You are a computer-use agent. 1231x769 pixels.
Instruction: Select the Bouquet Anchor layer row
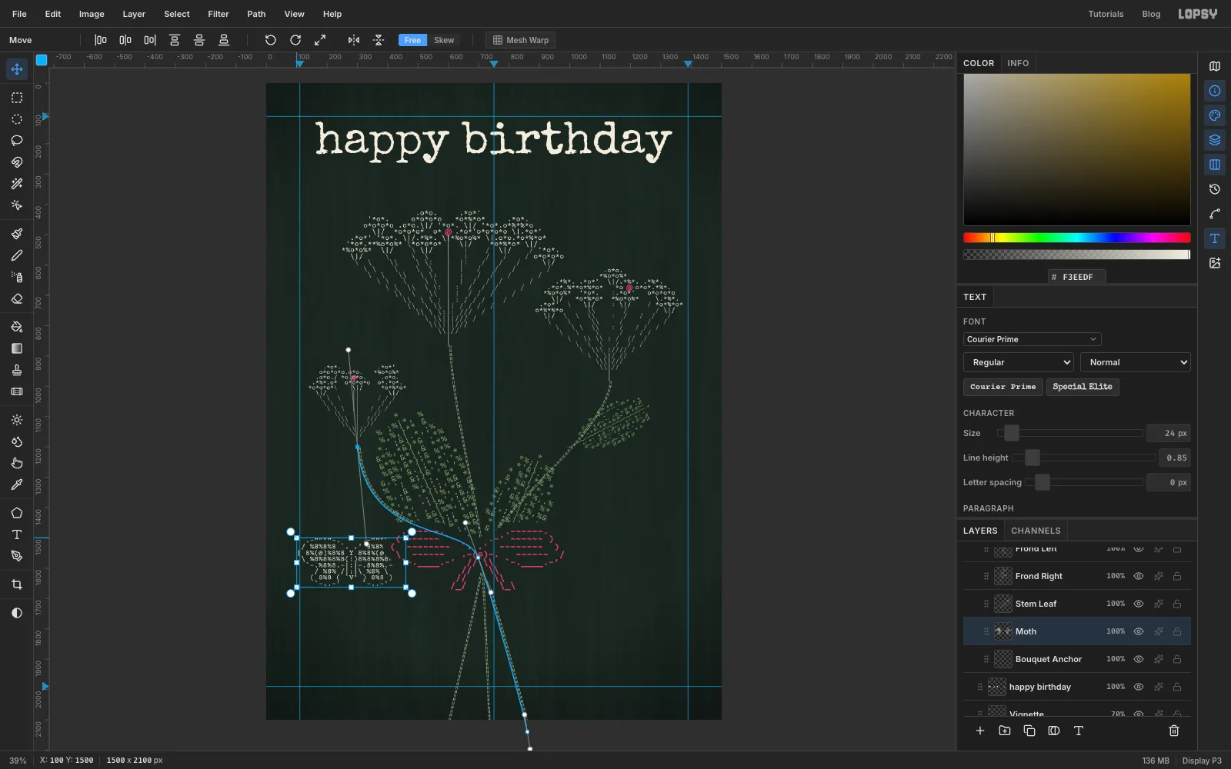(x=1077, y=659)
